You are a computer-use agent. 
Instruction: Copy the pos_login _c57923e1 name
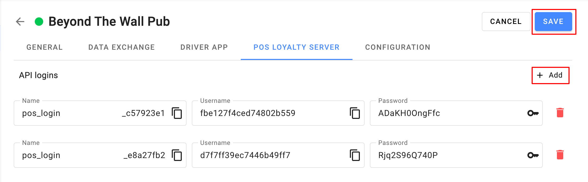[177, 113]
